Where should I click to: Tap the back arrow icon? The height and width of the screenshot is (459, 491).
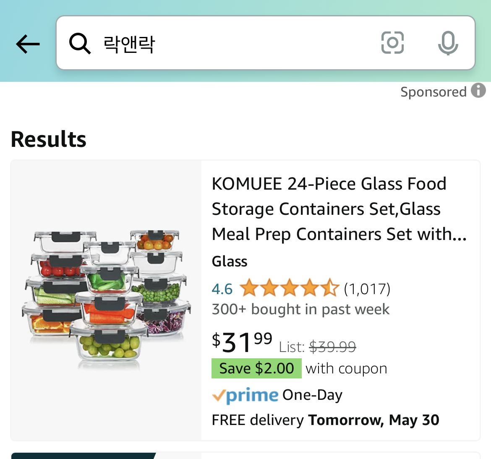click(28, 44)
